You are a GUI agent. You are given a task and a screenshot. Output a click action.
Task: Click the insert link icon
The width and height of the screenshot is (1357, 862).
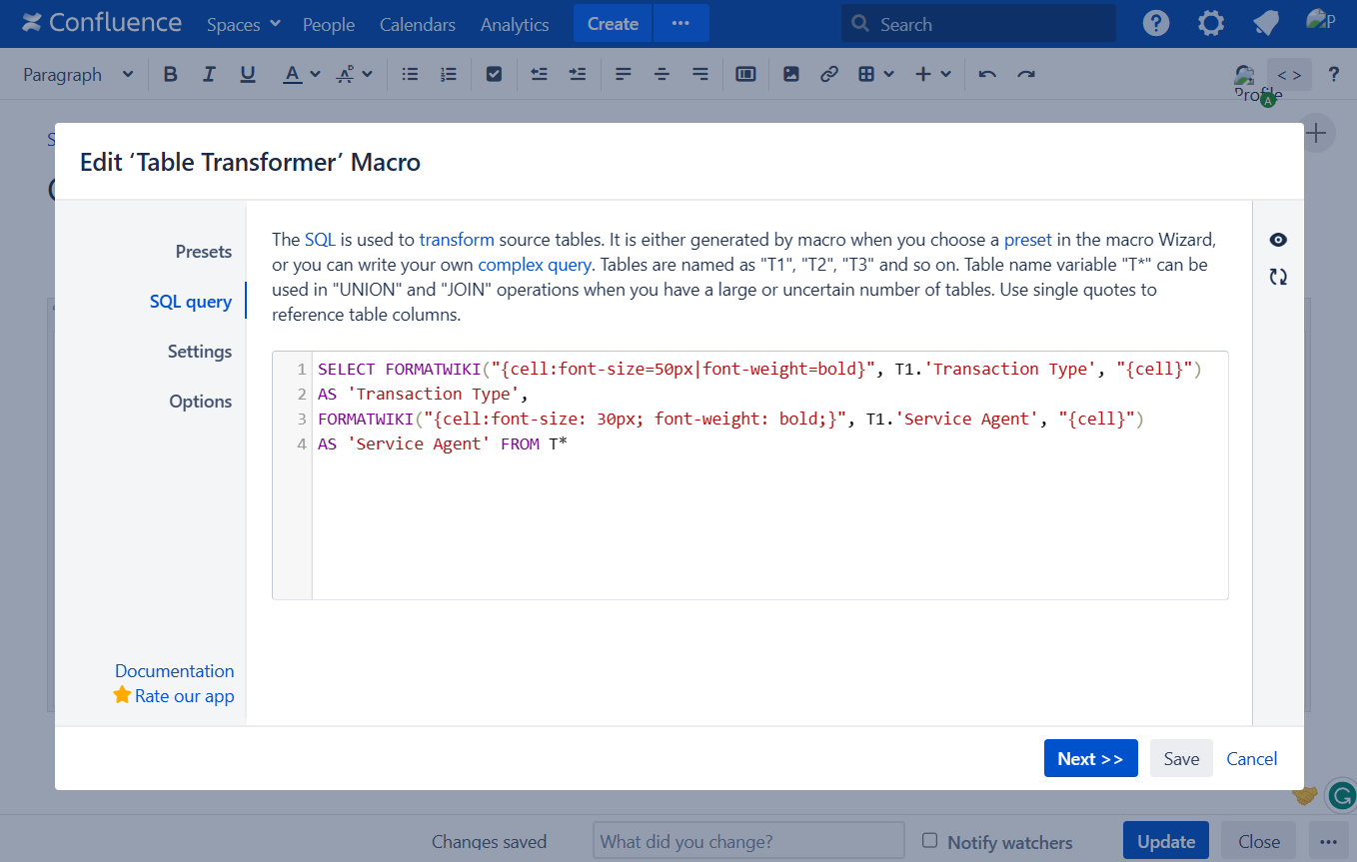(828, 75)
